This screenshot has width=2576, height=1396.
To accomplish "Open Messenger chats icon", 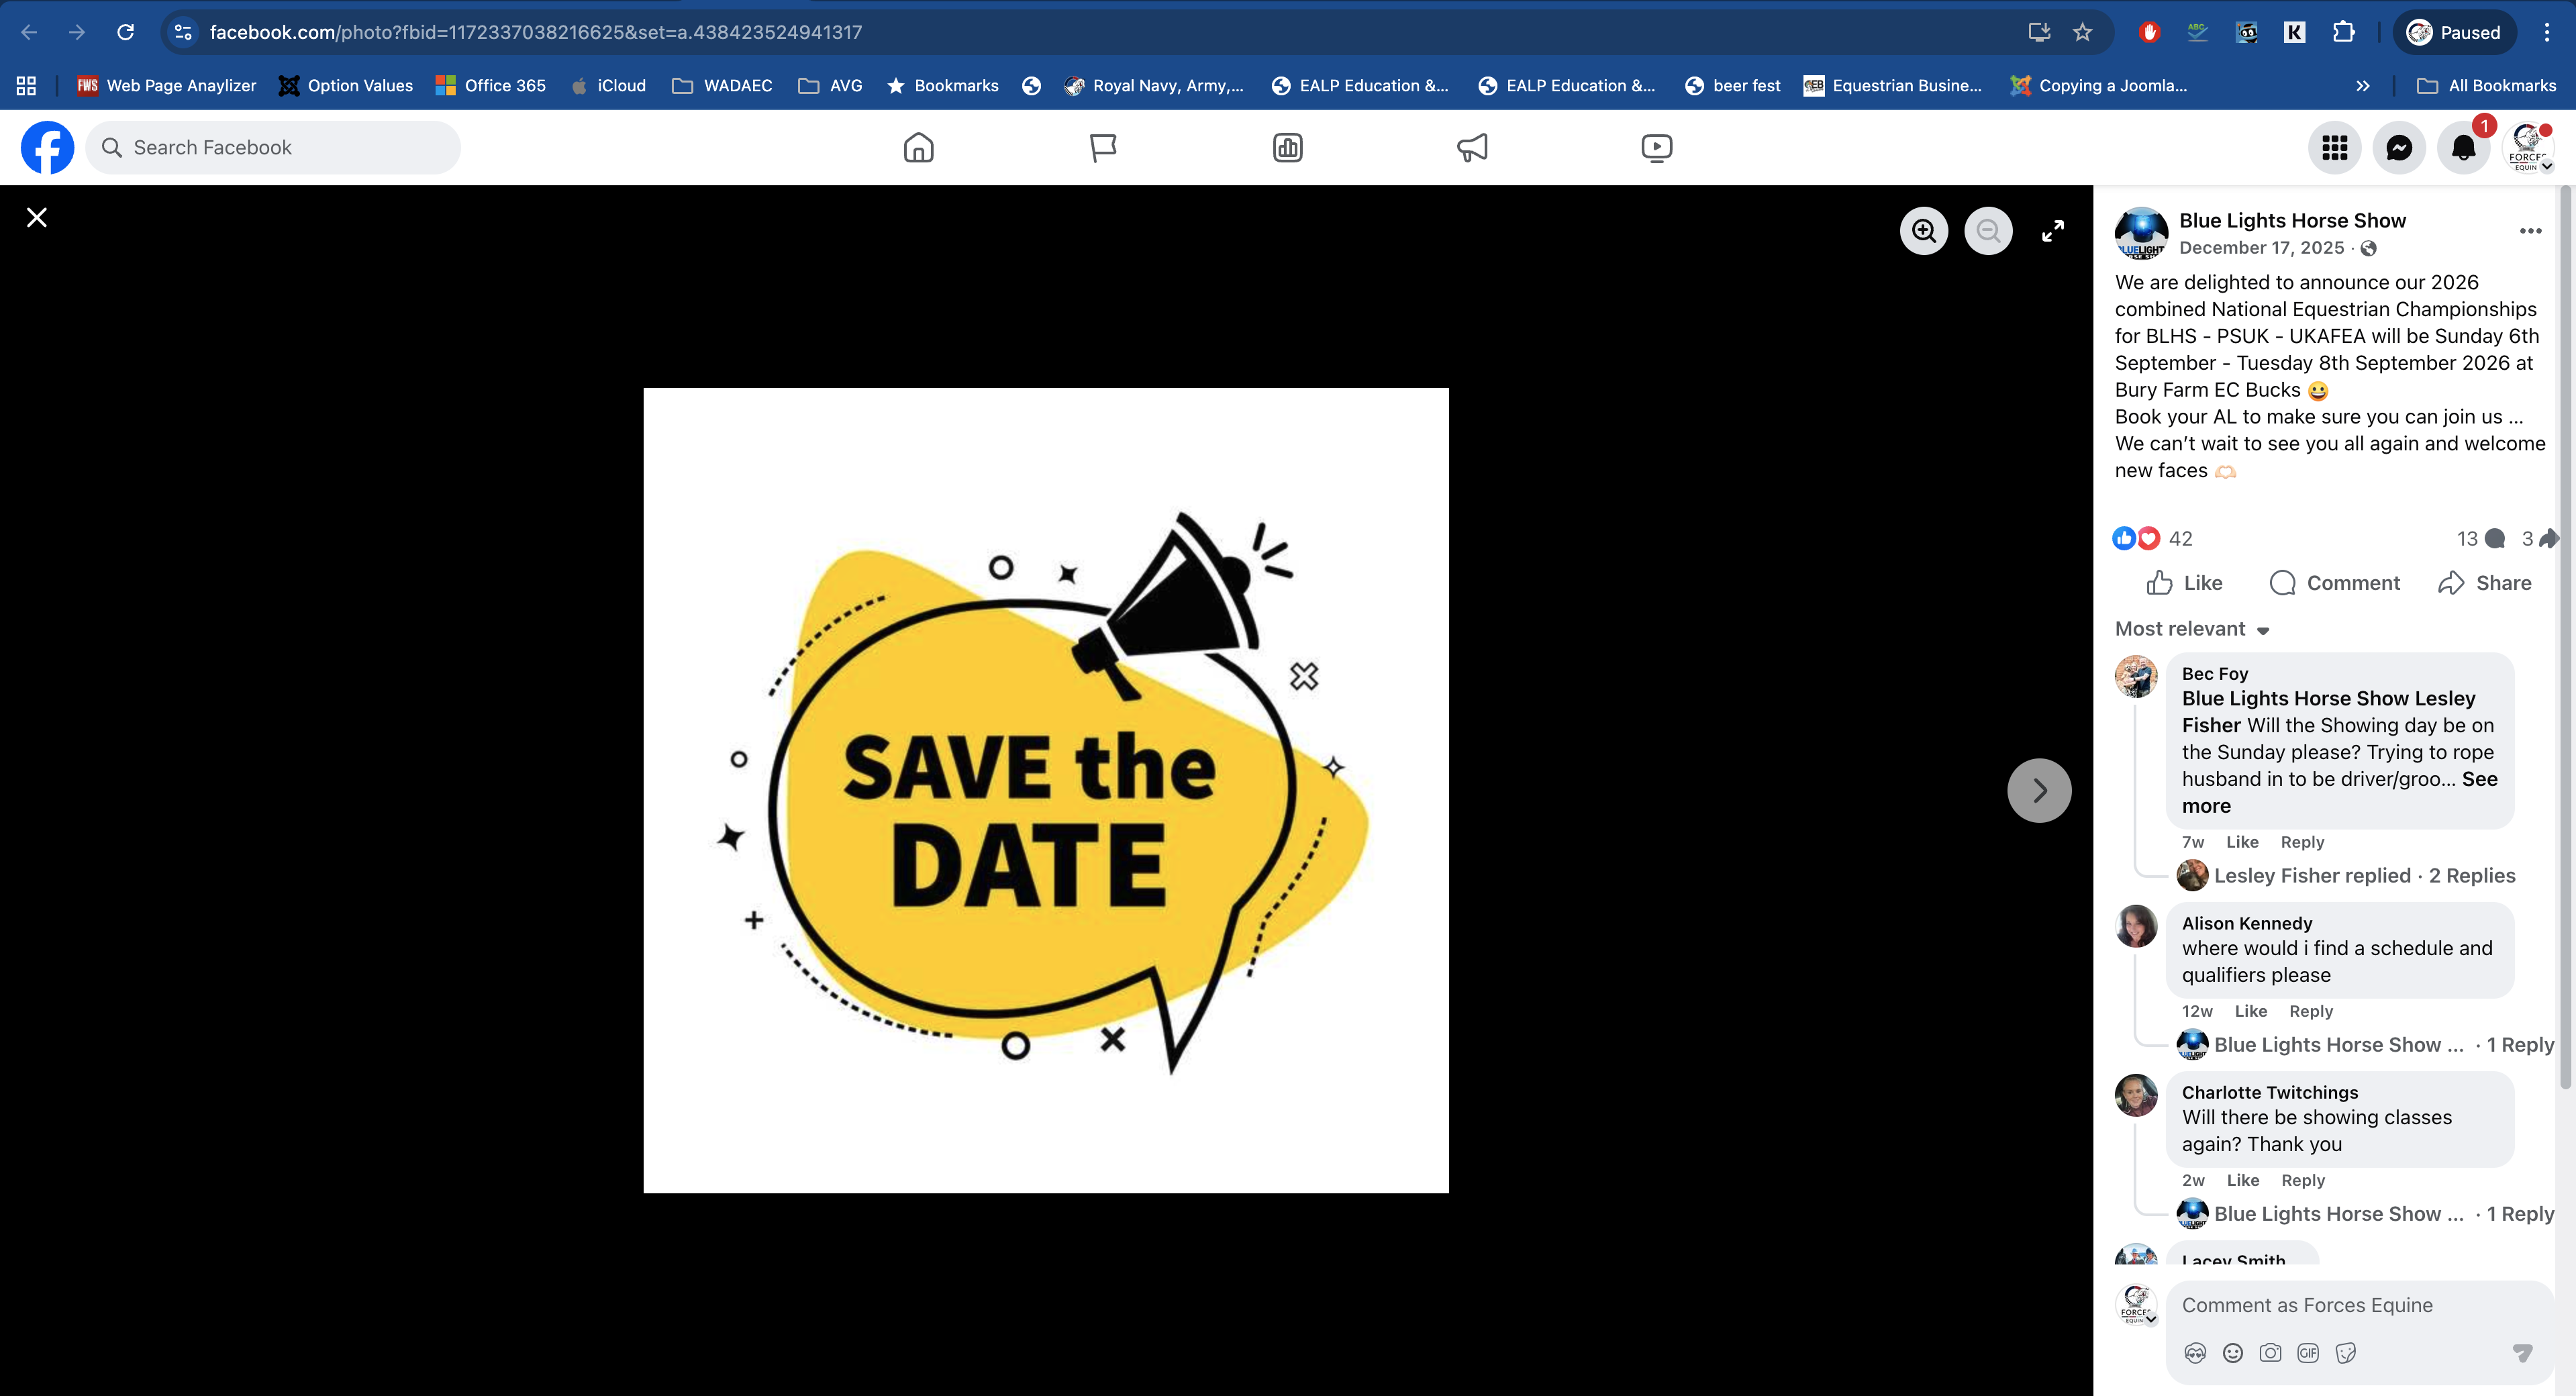I will 2398,148.
